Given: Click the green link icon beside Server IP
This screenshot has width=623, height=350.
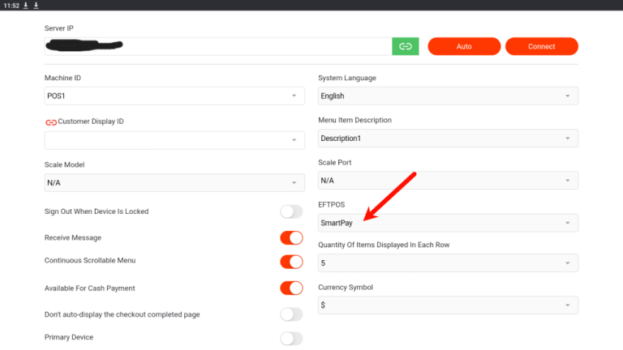Looking at the screenshot, I should coord(405,46).
